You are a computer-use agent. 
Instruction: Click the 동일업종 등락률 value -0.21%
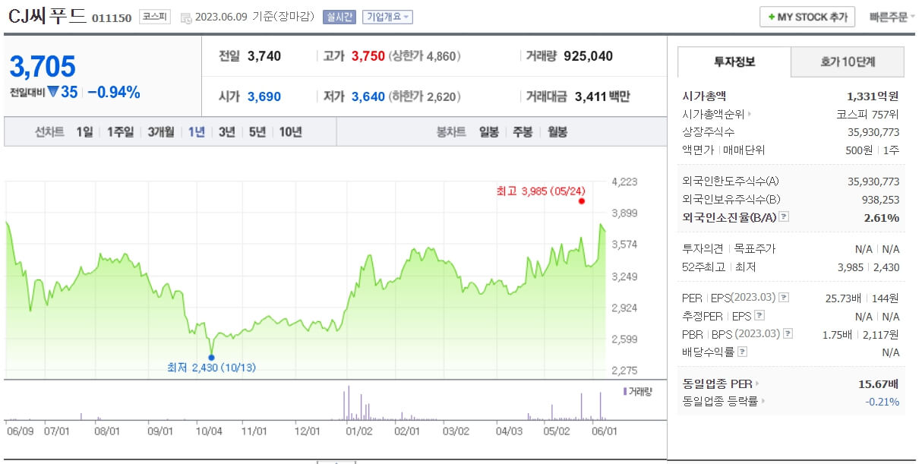[x=883, y=402]
